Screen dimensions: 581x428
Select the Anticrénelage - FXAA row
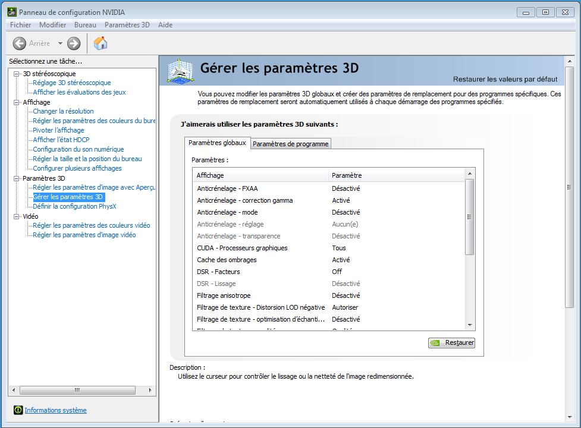[x=329, y=188]
